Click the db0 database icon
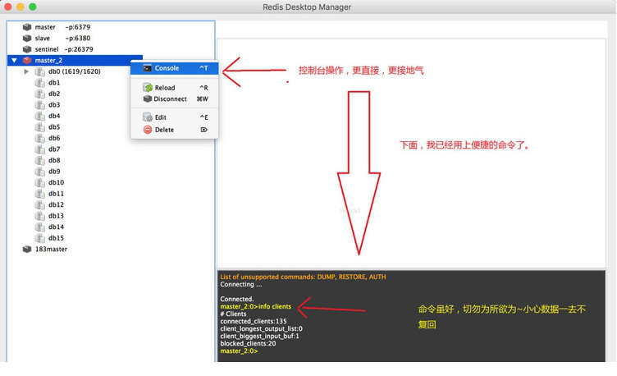 pos(39,71)
